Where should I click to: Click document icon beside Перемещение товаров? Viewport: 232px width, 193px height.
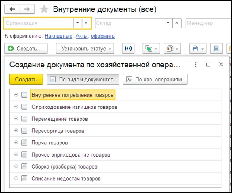click(x=24, y=119)
